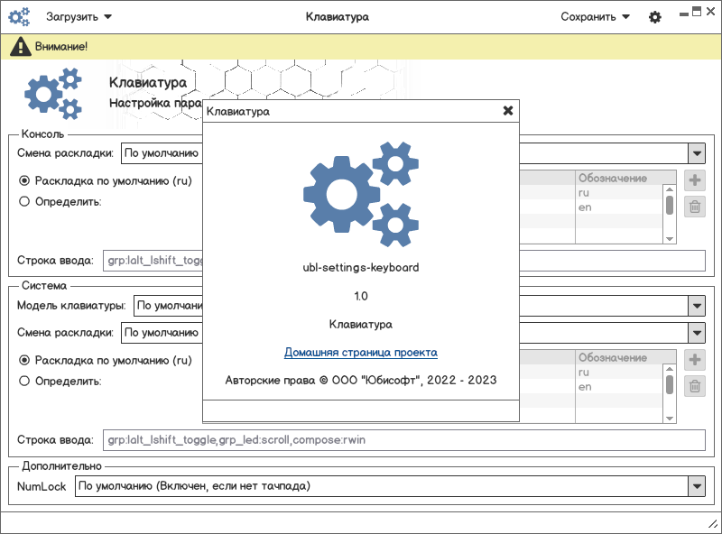
Task: Close the Клавиатура about dialog
Action: coord(508,111)
